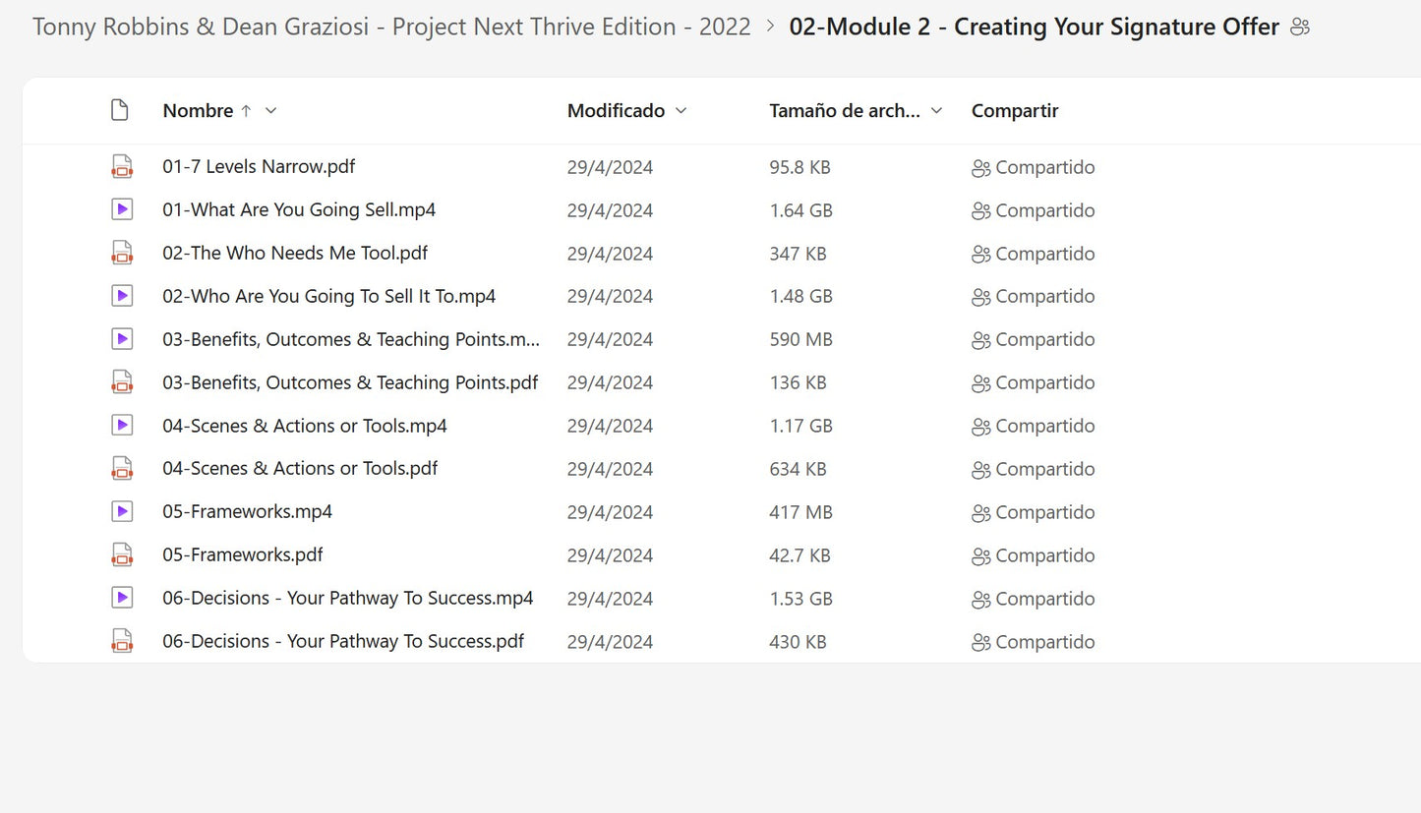The height and width of the screenshot is (813, 1421).
Task: Open 02-Who Are You Going To Sell It To.mp4
Action: tap(328, 296)
